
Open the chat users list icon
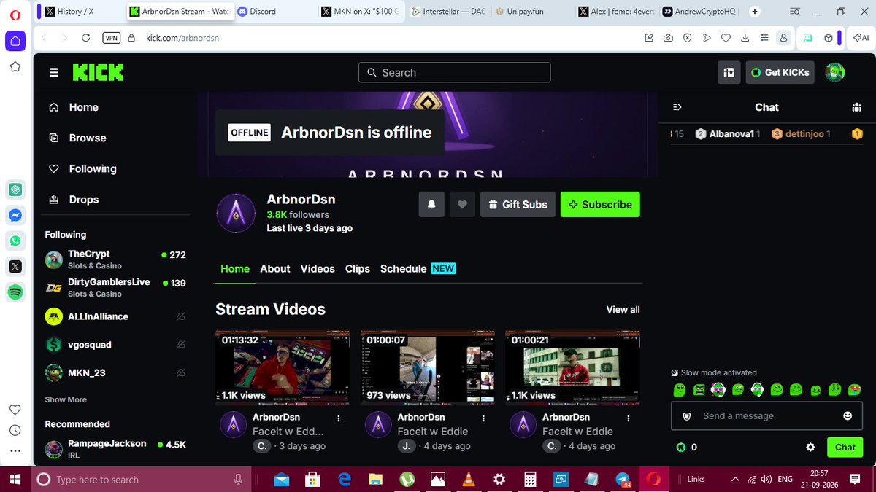pyautogui.click(x=856, y=107)
